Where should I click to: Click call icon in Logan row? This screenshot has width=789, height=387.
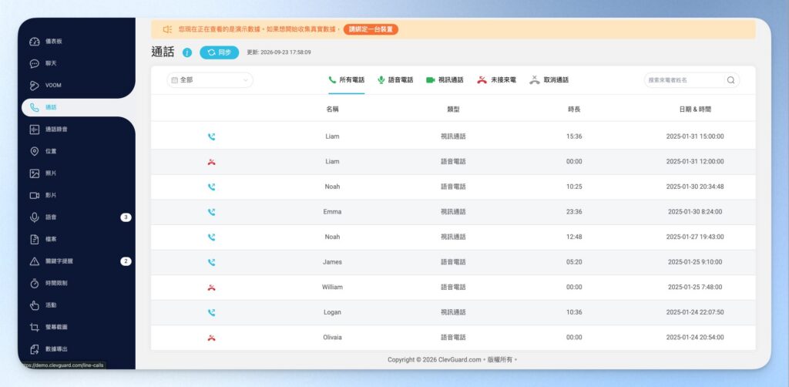tap(211, 312)
